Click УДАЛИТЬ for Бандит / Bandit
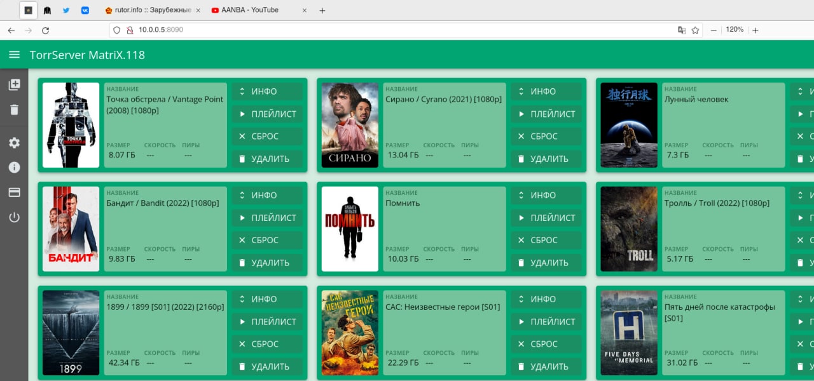The image size is (814, 381). coord(266,263)
